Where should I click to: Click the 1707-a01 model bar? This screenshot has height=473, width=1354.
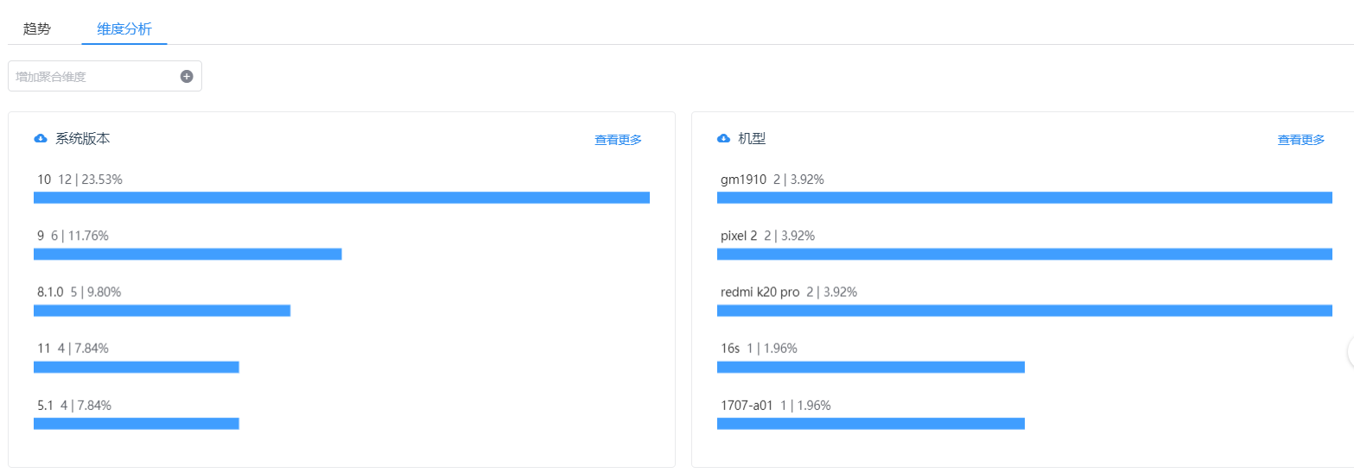(x=871, y=423)
